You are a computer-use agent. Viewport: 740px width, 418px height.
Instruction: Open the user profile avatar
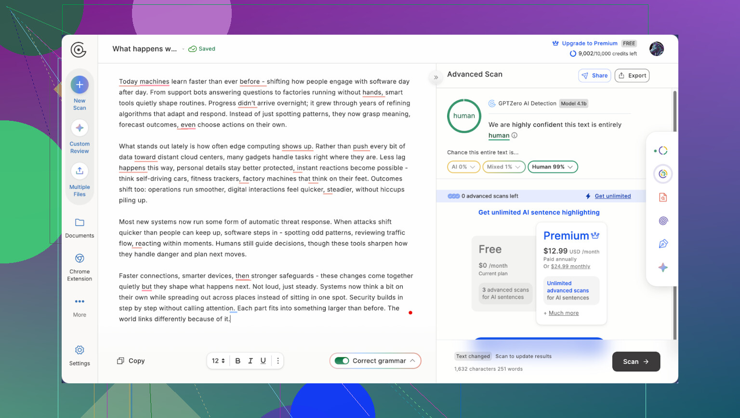[x=656, y=49]
